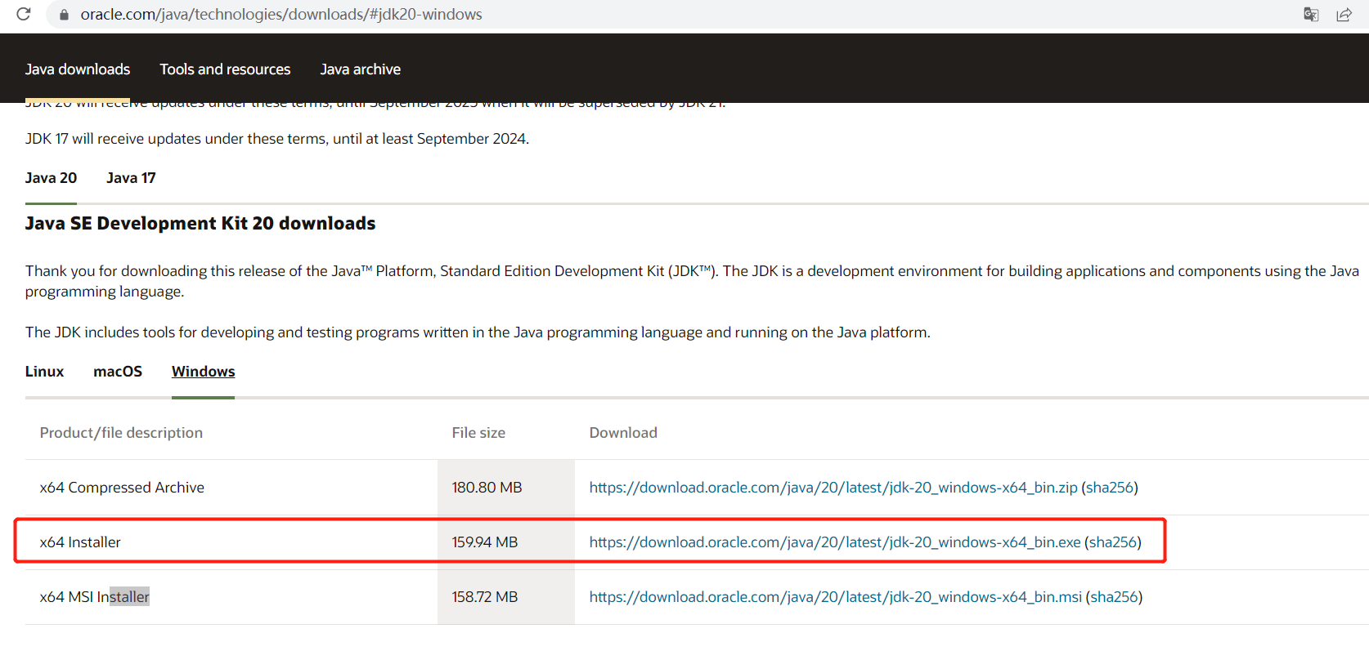Image resolution: width=1369 pixels, height=651 pixels.
Task: Open the Java archive nav item
Action: point(360,69)
